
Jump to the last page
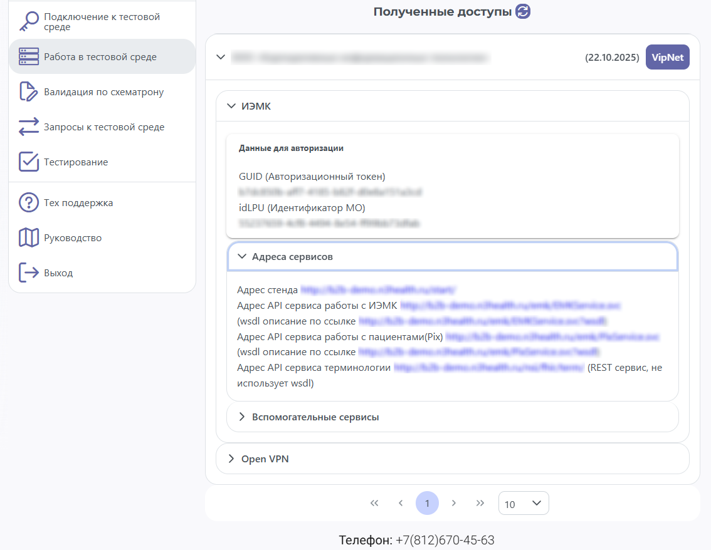(480, 504)
